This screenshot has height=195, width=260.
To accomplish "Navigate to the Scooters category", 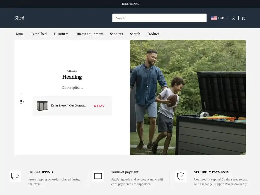I will [117, 34].
